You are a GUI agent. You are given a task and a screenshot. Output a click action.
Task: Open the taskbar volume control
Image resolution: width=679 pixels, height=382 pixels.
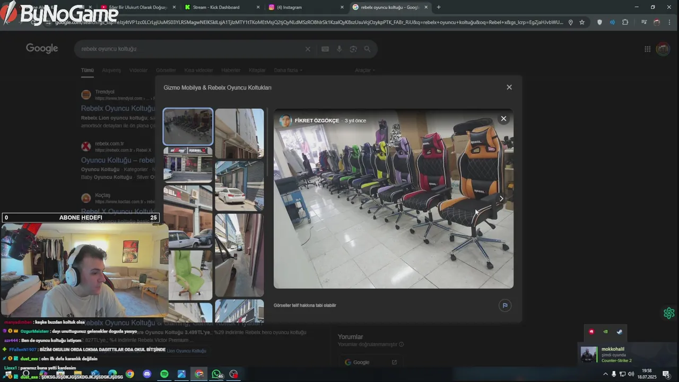tap(631, 374)
